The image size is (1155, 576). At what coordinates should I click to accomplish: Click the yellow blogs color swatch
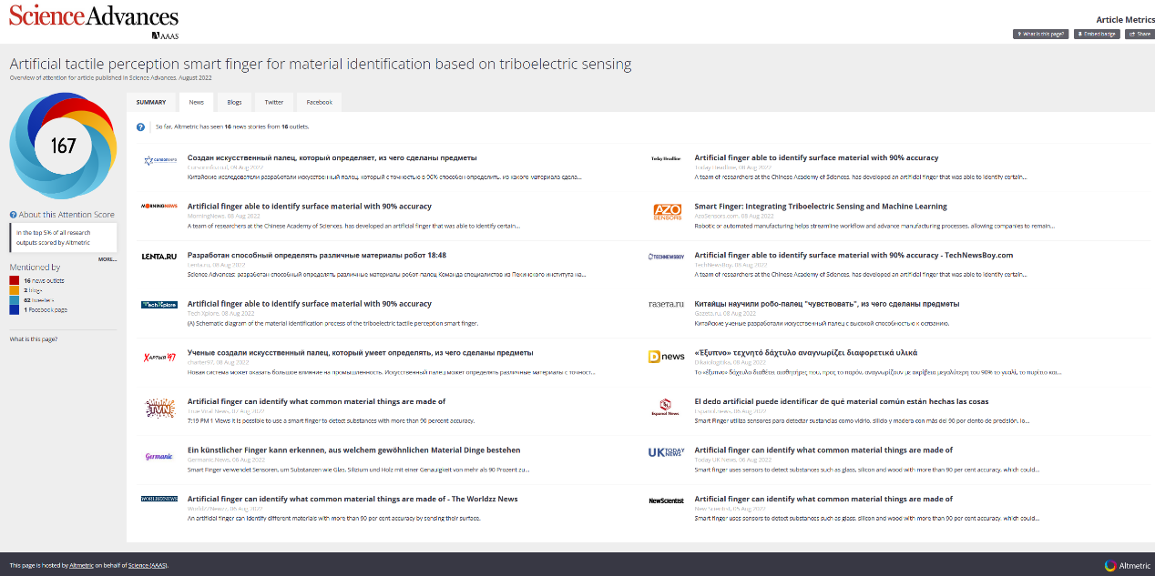pos(14,290)
